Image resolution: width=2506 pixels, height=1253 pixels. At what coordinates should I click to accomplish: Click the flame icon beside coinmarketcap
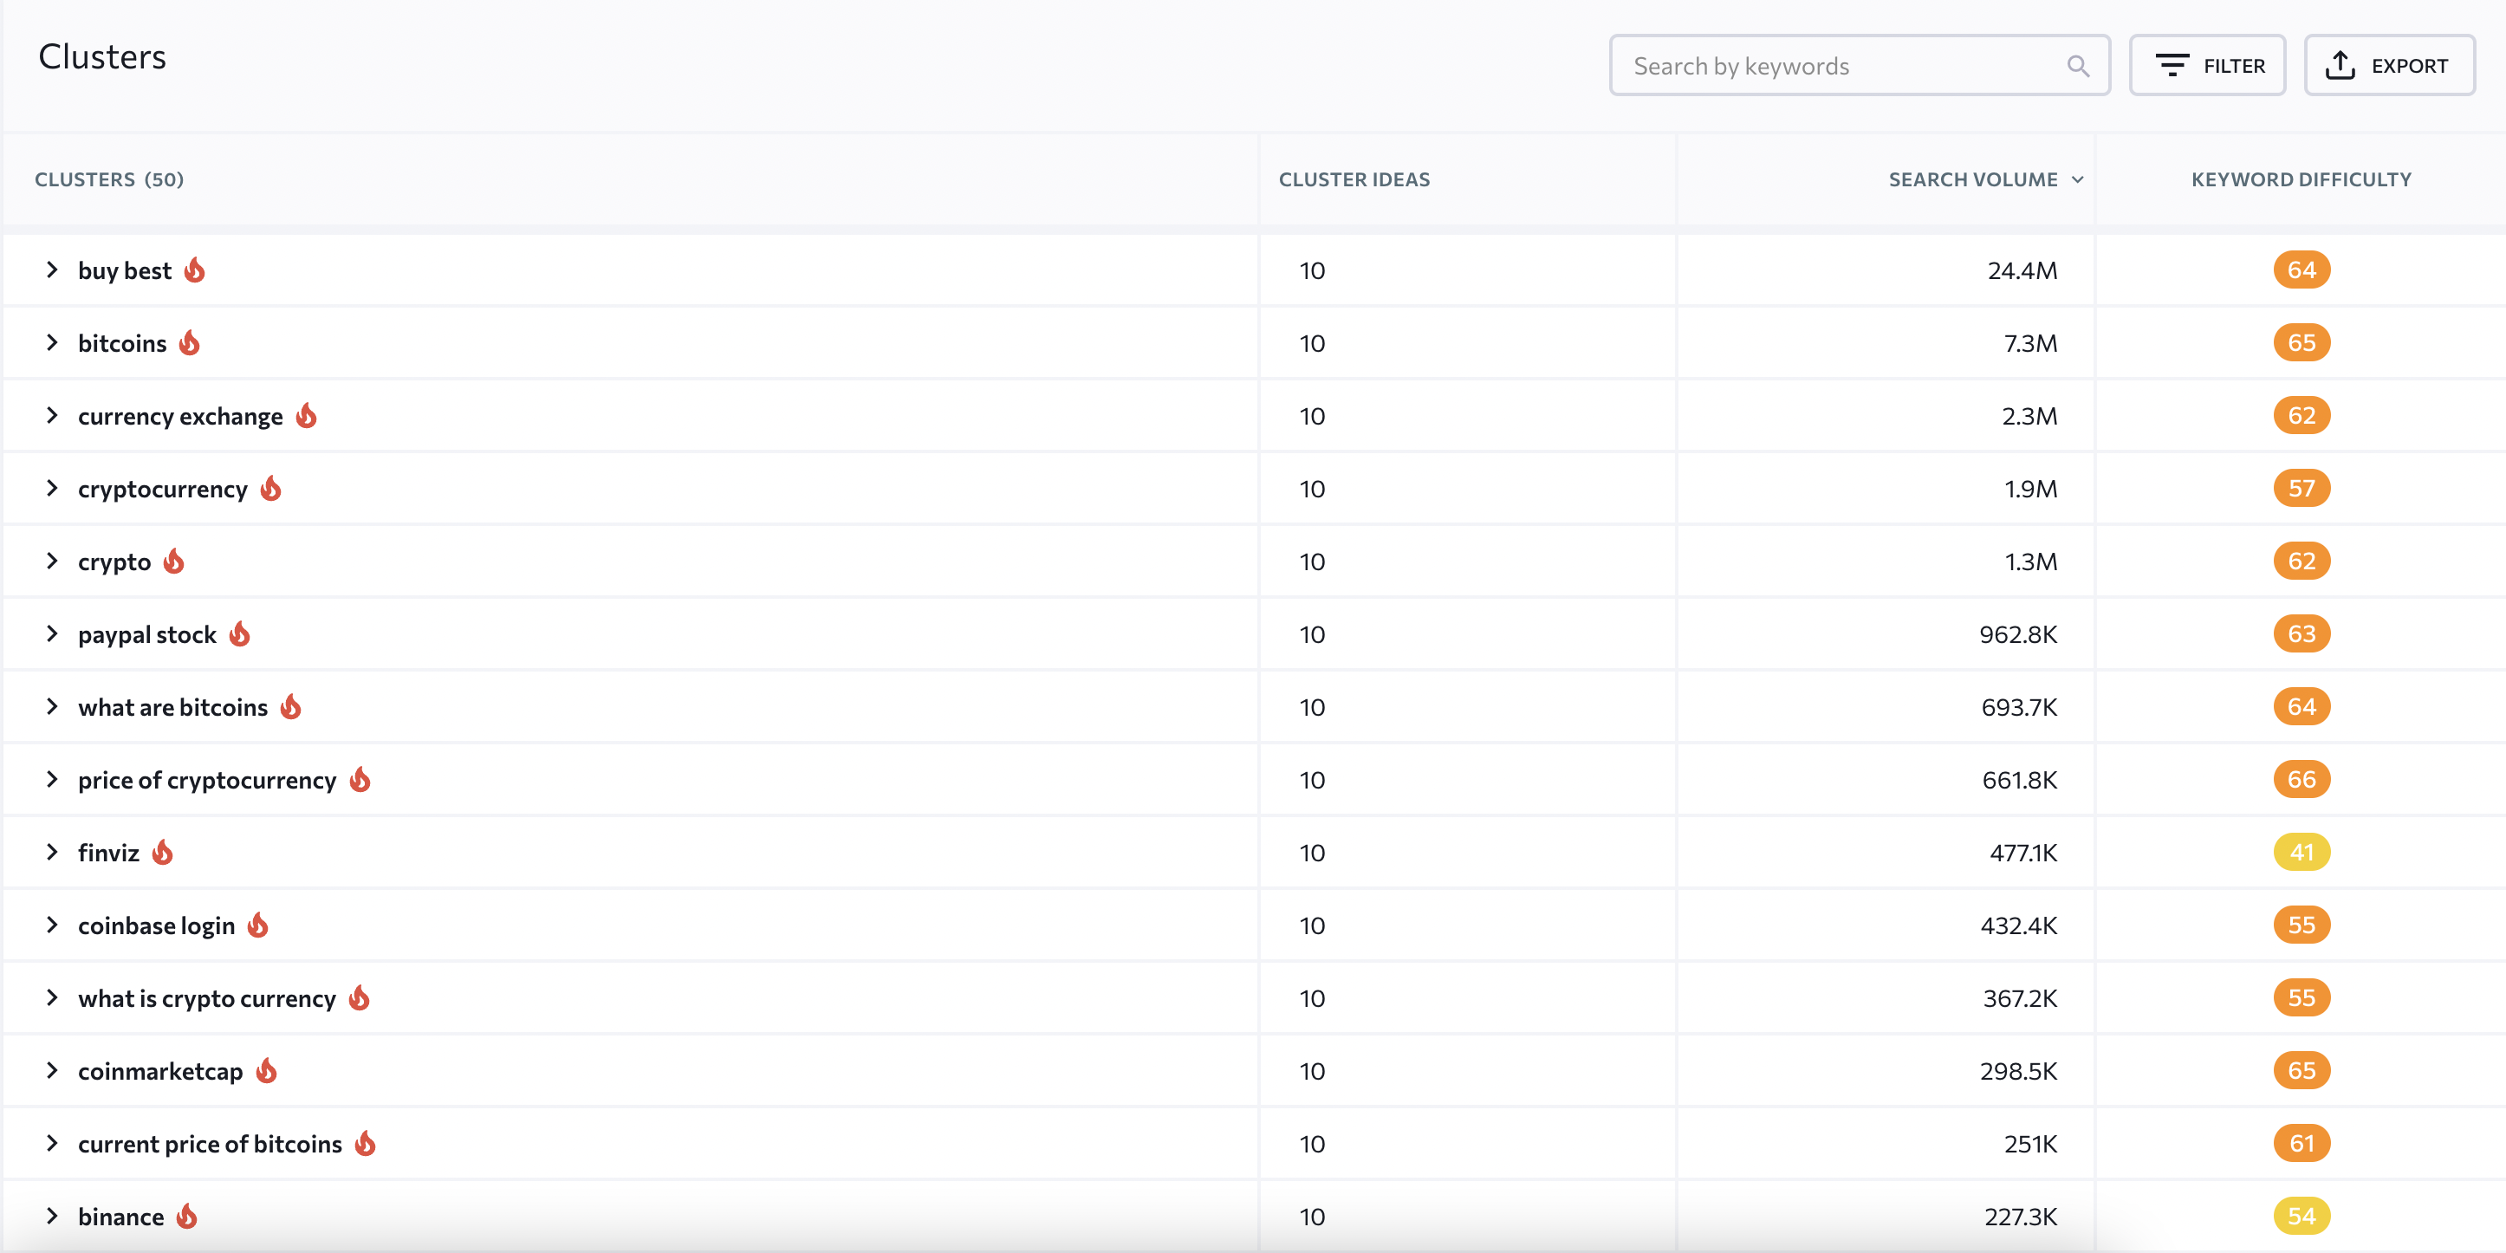click(267, 1071)
